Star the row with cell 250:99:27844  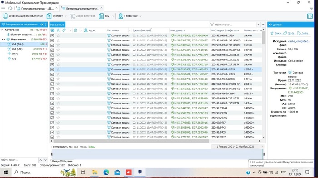tap(58, 108)
